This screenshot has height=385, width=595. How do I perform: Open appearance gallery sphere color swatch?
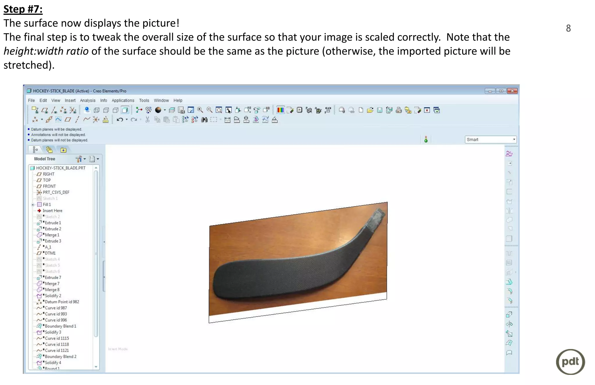pyautogui.click(x=158, y=110)
